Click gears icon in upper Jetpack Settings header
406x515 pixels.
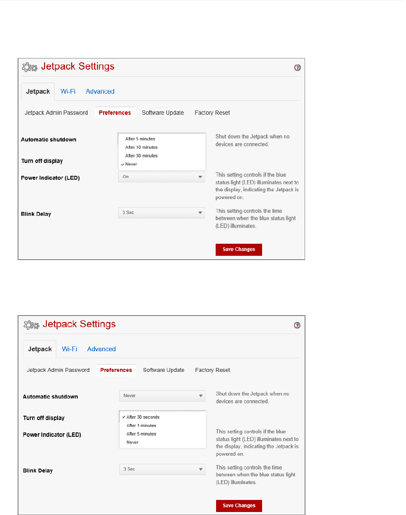click(x=30, y=67)
